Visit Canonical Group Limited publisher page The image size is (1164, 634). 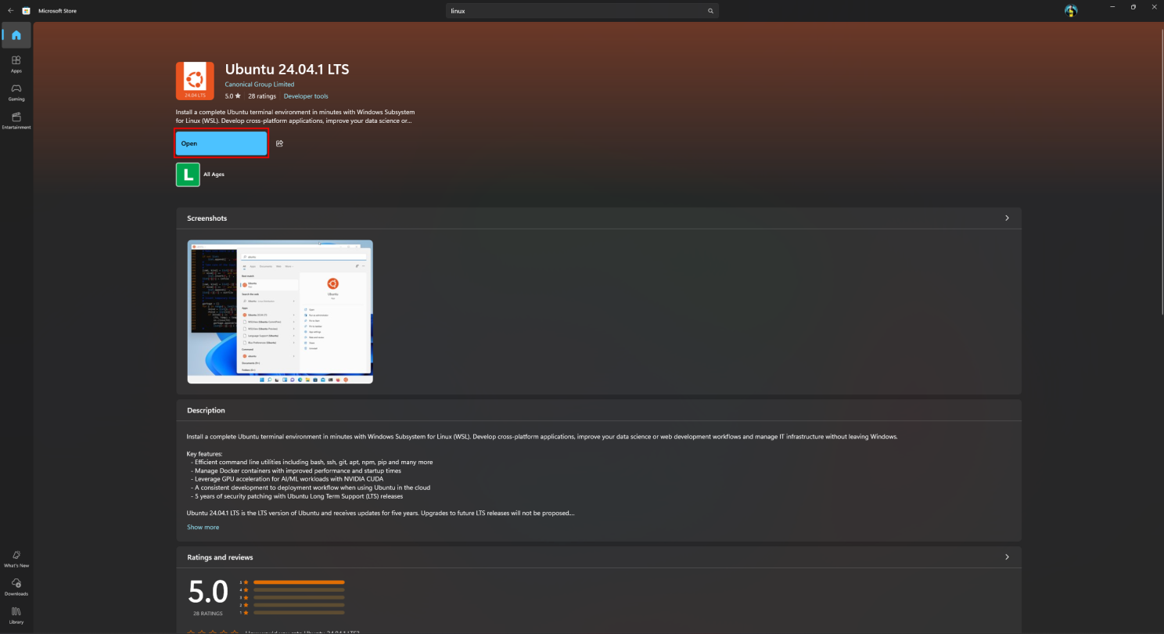[x=260, y=85]
